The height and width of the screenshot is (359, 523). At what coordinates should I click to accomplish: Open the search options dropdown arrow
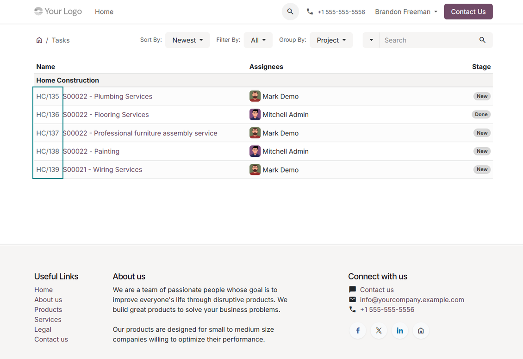point(371,40)
